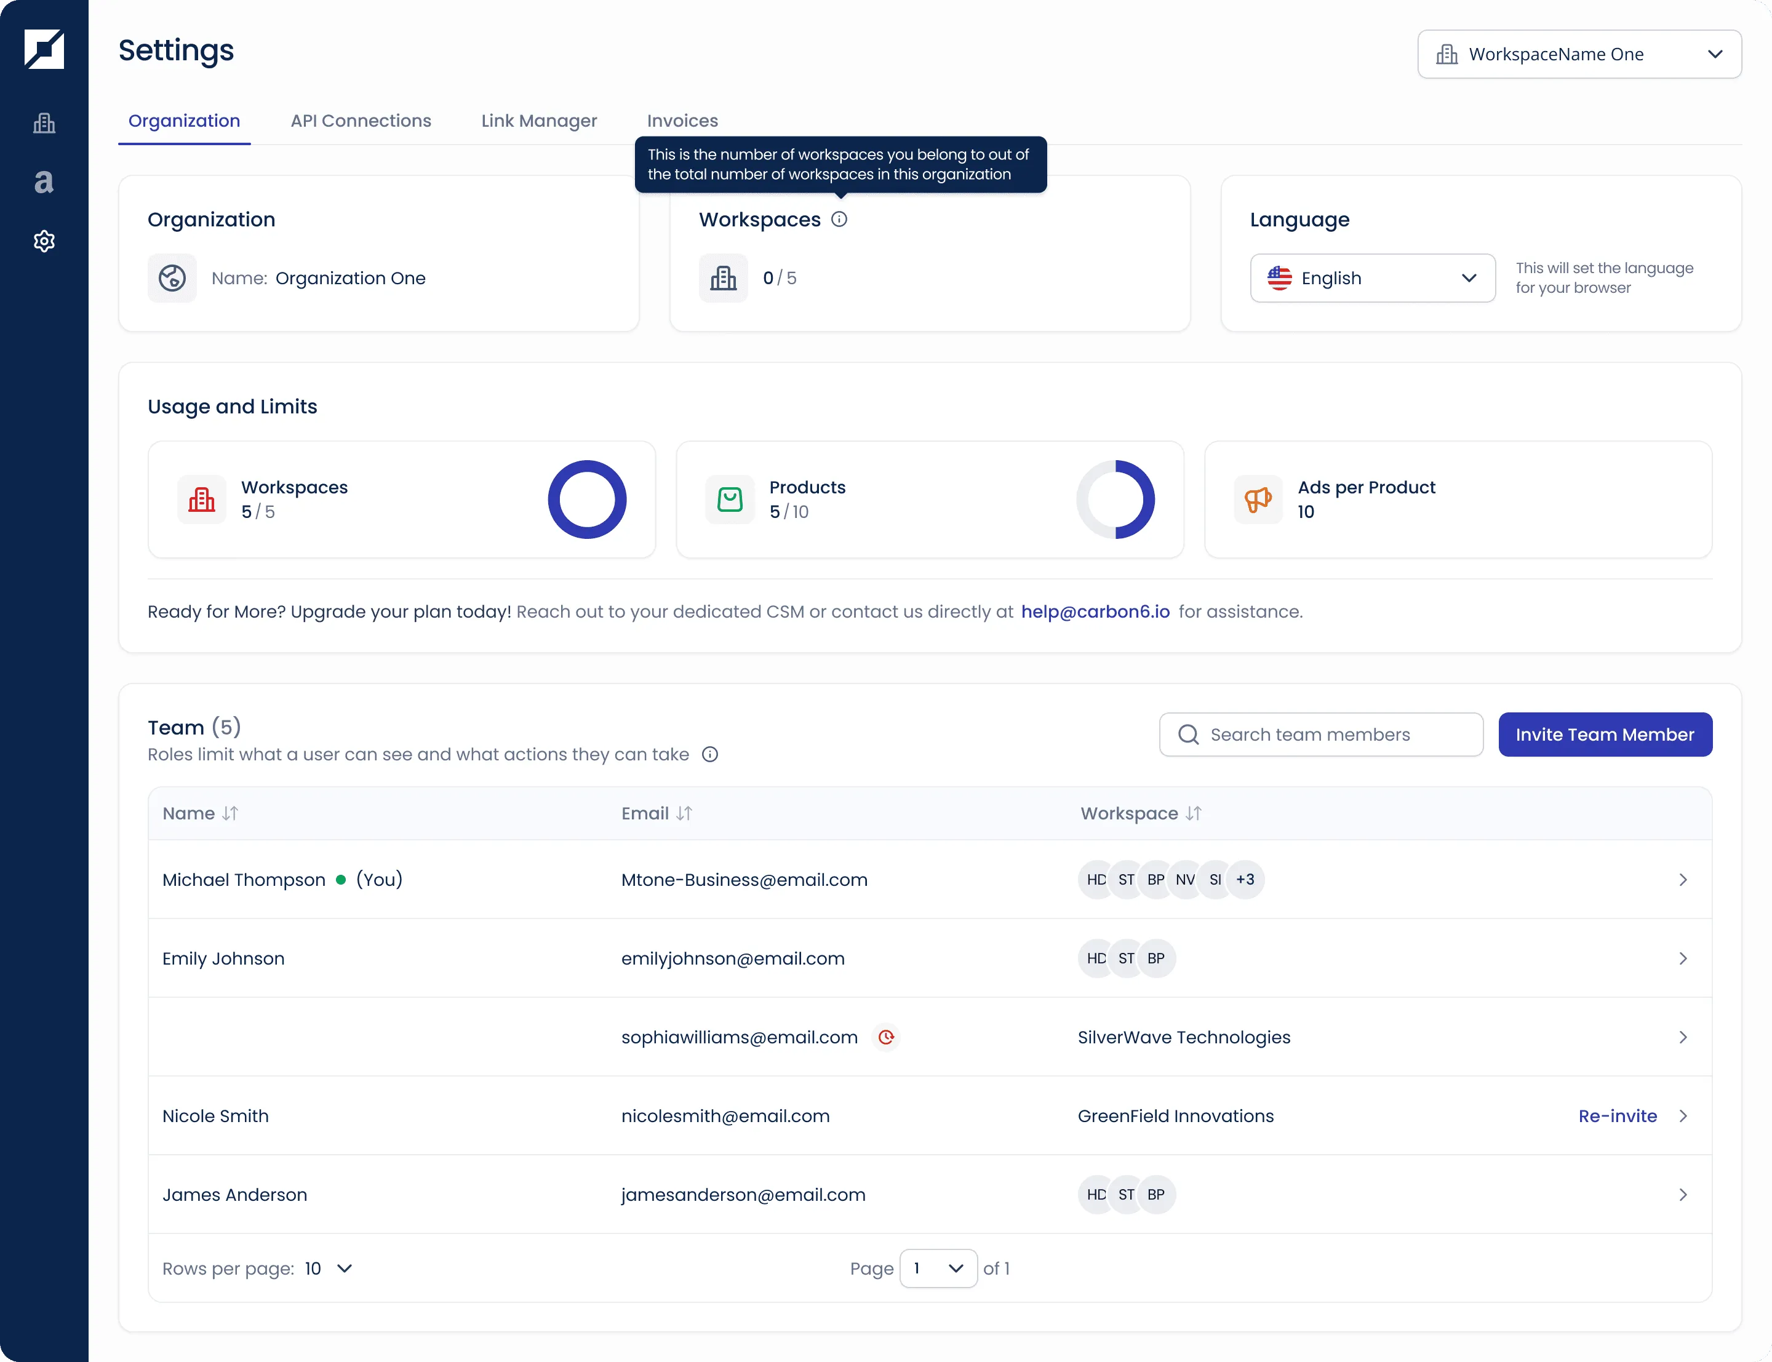Switch to the Organization tab
This screenshot has height=1362, width=1772.
(x=184, y=121)
